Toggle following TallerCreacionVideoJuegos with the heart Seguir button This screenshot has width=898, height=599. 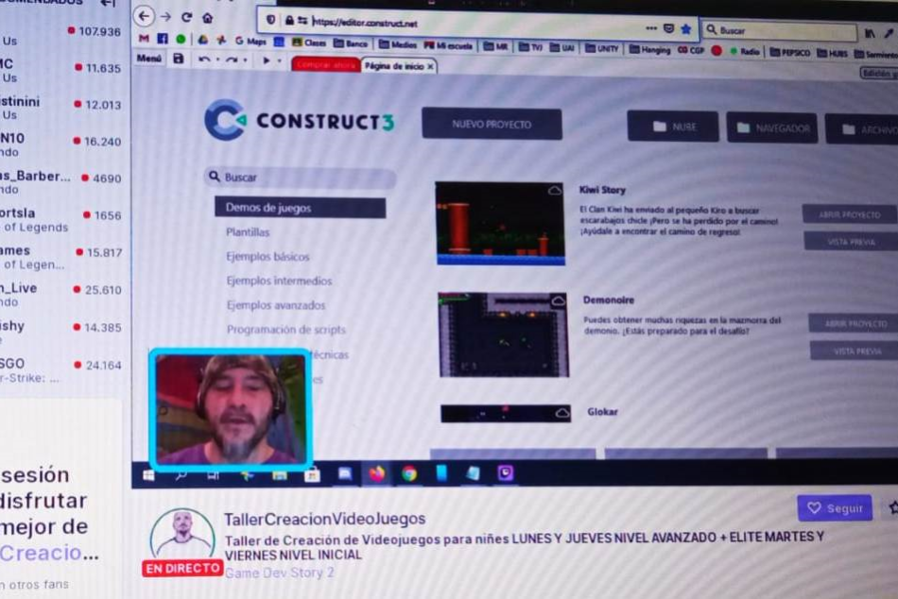click(x=835, y=507)
